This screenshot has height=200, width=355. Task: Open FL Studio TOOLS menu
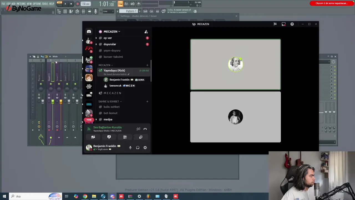pos(45,4)
